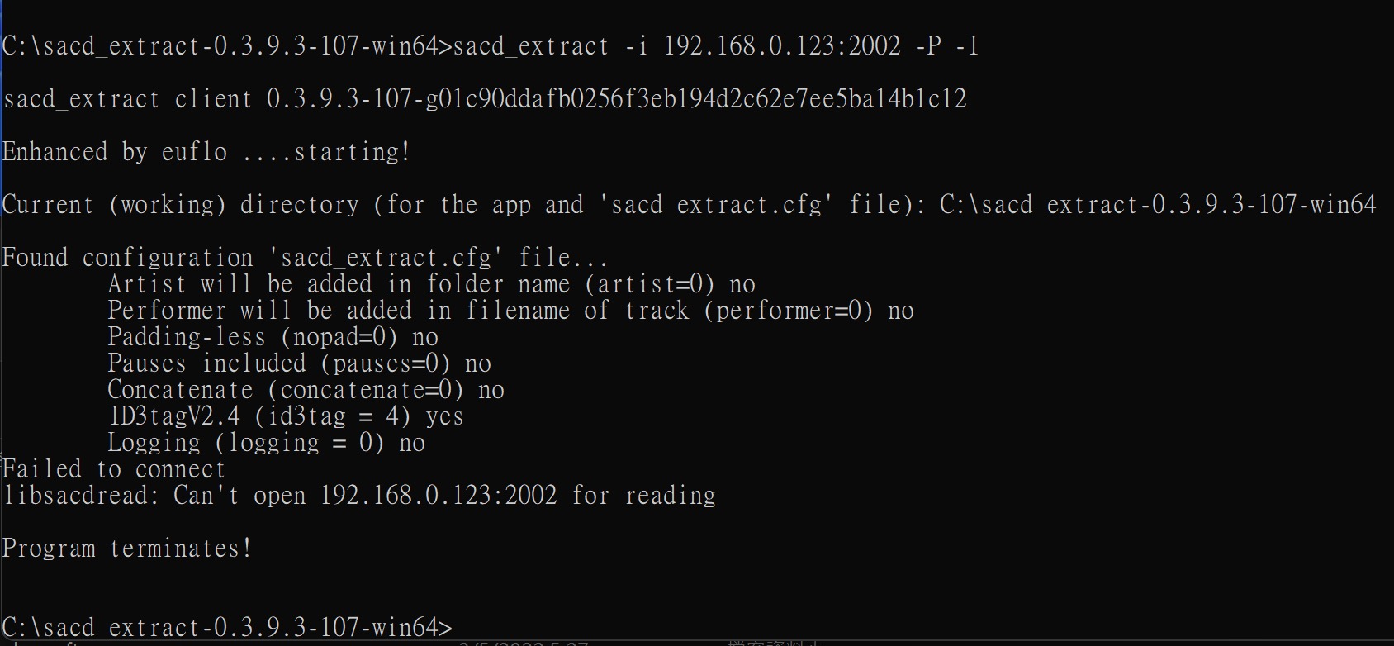Click the sacd_extract client version line
Viewport: 1394px width, 646px height.
485,99
